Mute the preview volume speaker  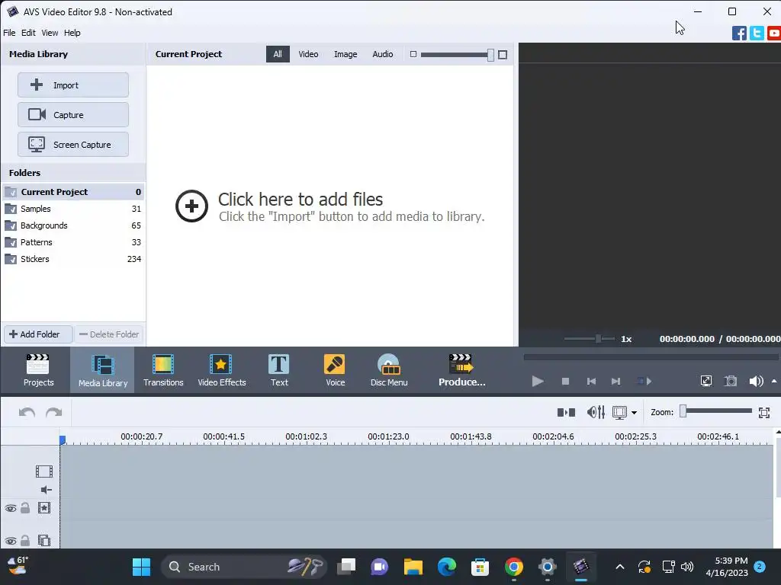click(x=756, y=381)
